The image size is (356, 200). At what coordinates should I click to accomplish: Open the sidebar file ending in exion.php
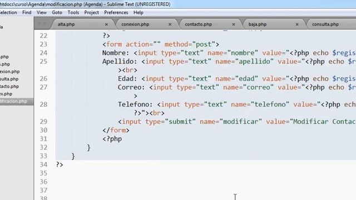point(10,72)
